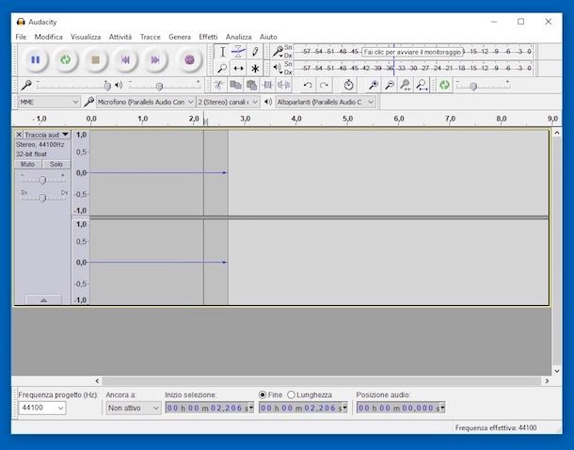Open the Attività menu
Viewport: 574px width, 450px height.
(120, 37)
